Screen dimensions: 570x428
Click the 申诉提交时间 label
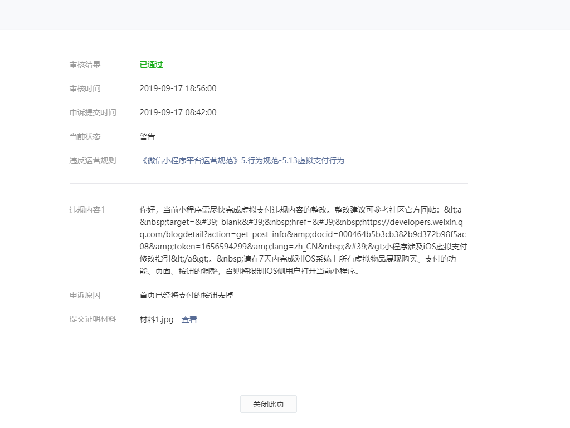click(x=92, y=112)
